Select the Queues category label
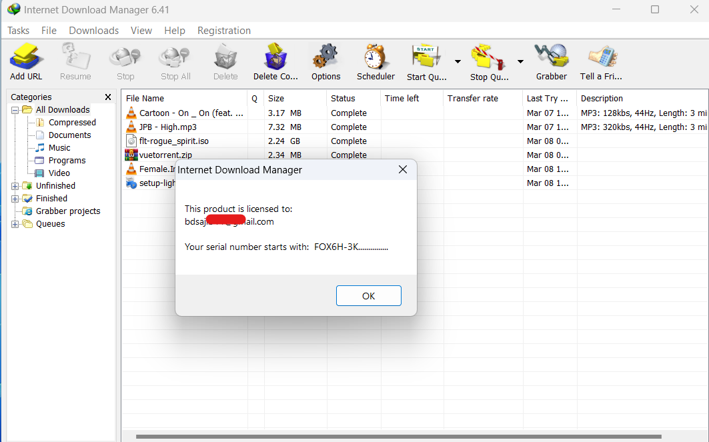The width and height of the screenshot is (709, 442). [50, 224]
